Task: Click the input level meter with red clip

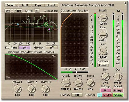Action: pos(95,40)
